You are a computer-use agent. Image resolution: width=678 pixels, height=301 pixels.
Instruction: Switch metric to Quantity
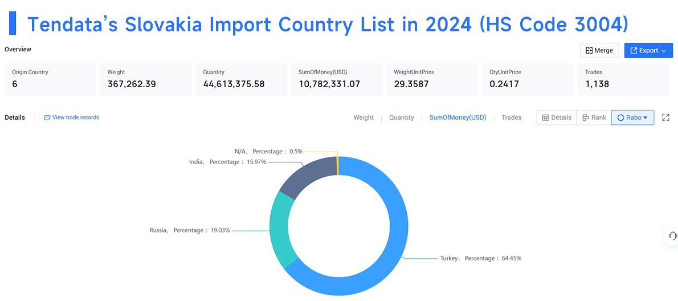(x=401, y=117)
